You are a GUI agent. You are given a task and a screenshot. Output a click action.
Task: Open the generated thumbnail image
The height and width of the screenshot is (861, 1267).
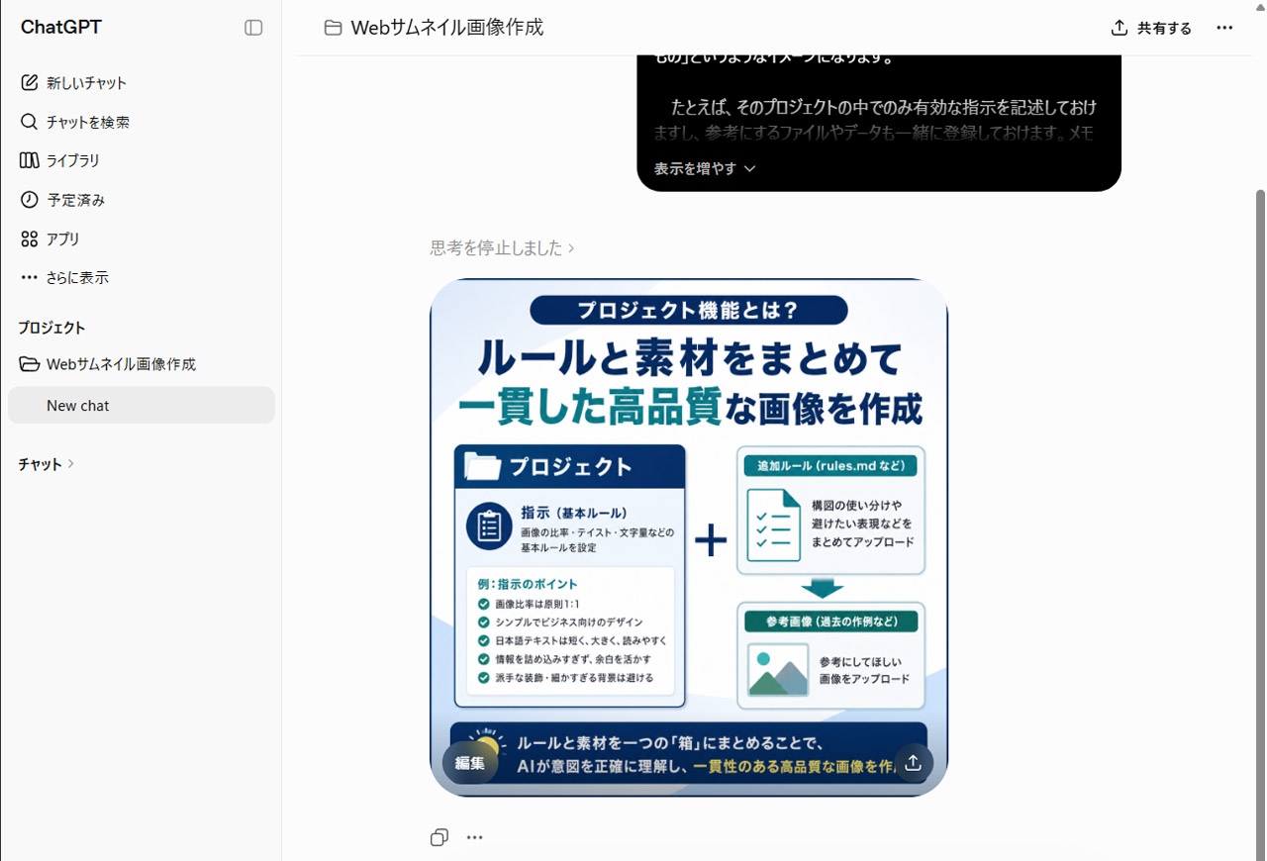tap(689, 537)
